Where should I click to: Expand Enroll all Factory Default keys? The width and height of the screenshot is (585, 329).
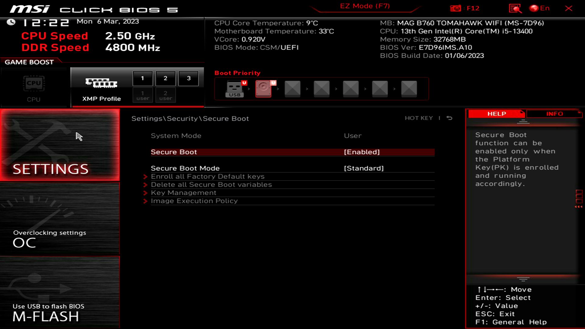tap(208, 176)
